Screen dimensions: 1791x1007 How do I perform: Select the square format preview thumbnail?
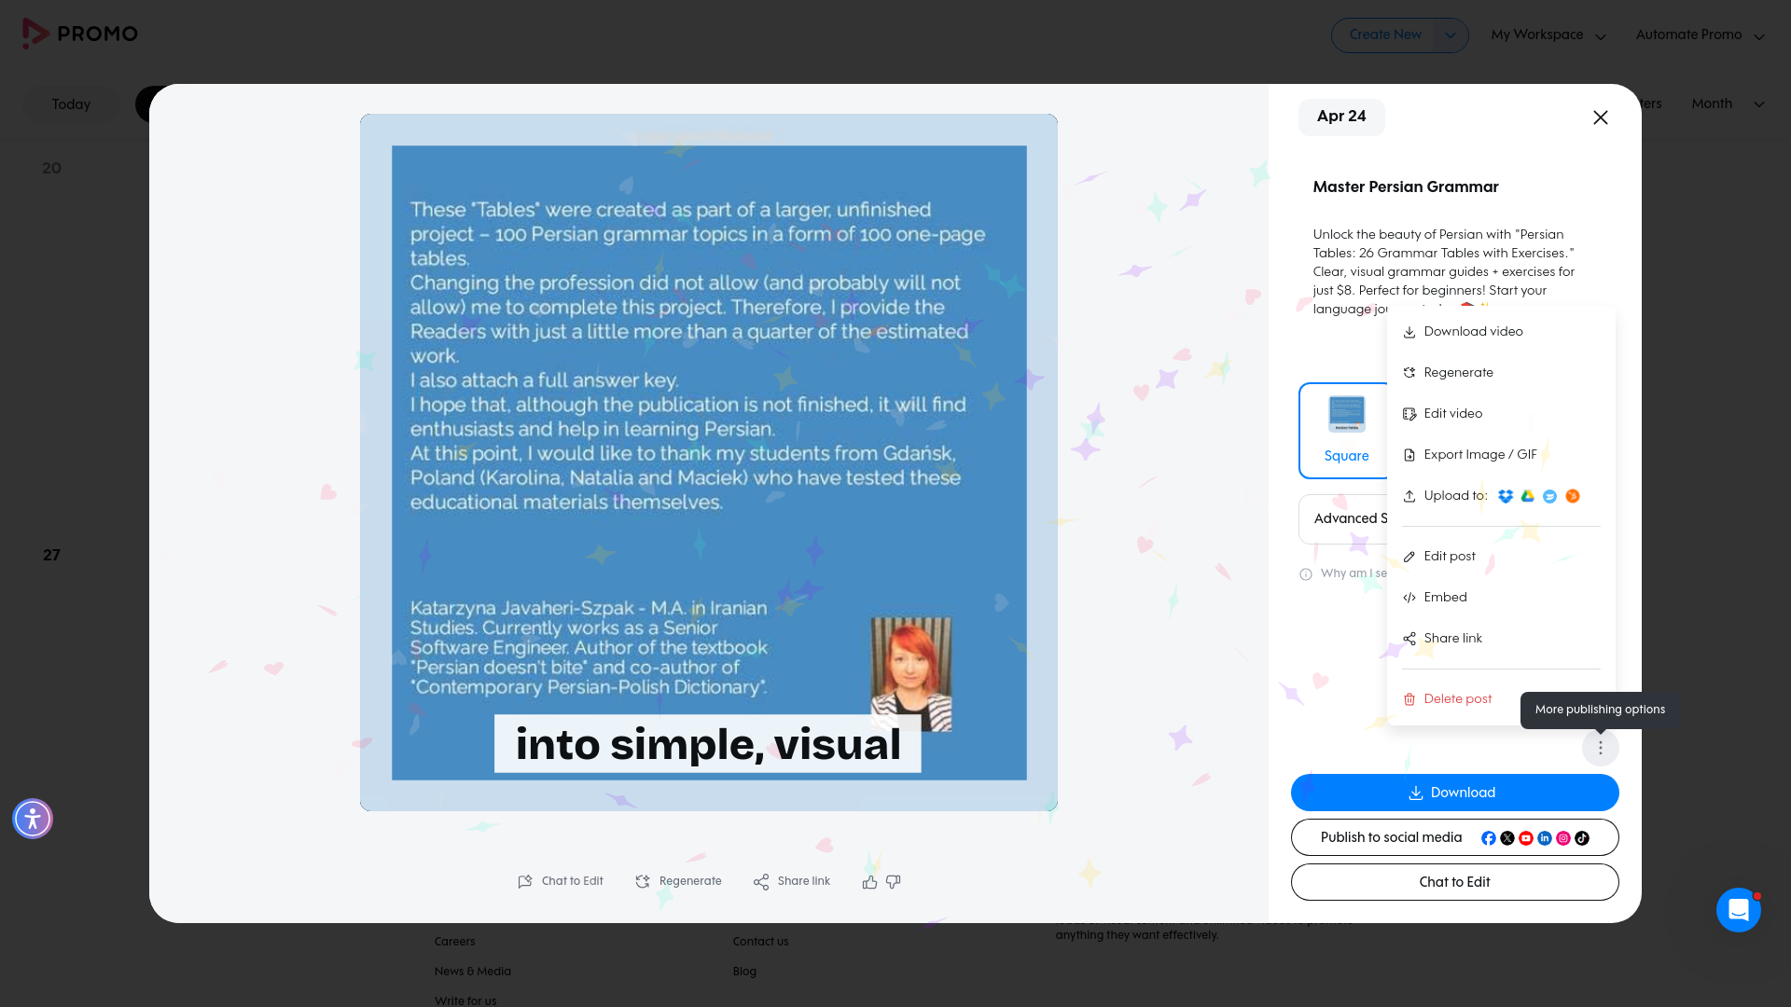(x=1346, y=414)
